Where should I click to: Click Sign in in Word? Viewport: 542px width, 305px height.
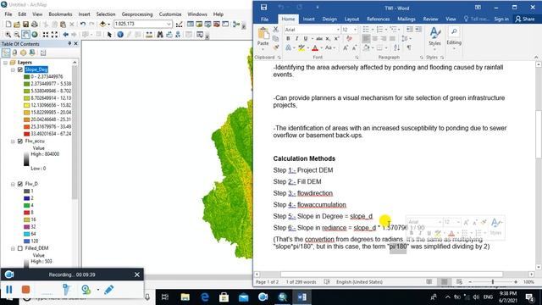[501, 19]
